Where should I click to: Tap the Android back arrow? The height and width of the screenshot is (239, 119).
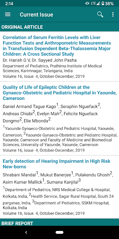26,232
